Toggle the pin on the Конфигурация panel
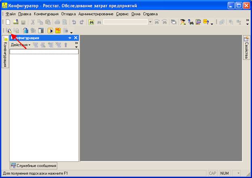This screenshot has height=178, width=252. (x=70, y=38)
